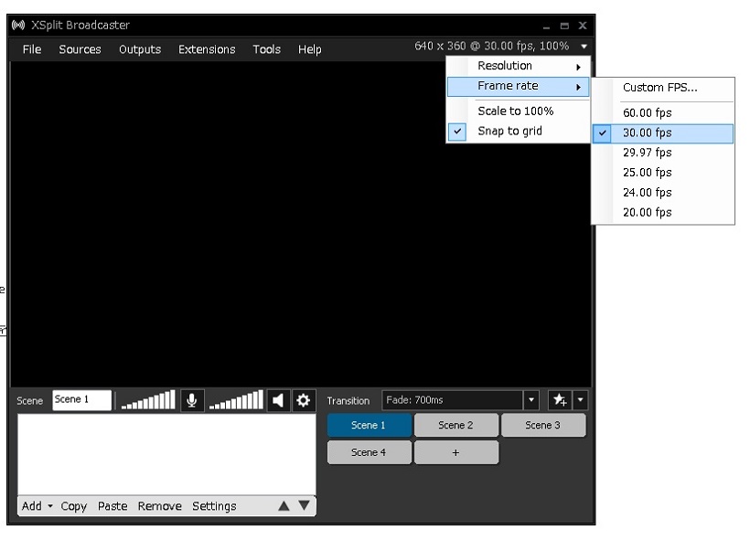Close the XSplit Broadcaster window
This screenshot has height=540, width=750.
pyautogui.click(x=582, y=26)
